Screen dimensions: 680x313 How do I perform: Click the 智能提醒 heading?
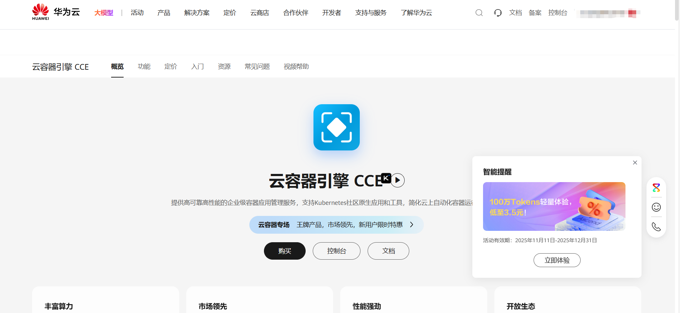497,172
